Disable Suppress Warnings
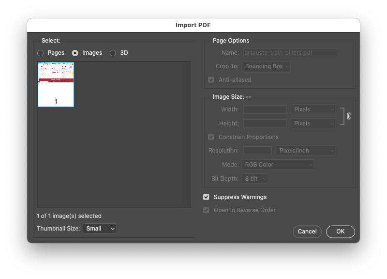The width and height of the screenshot is (387, 279). click(x=206, y=197)
